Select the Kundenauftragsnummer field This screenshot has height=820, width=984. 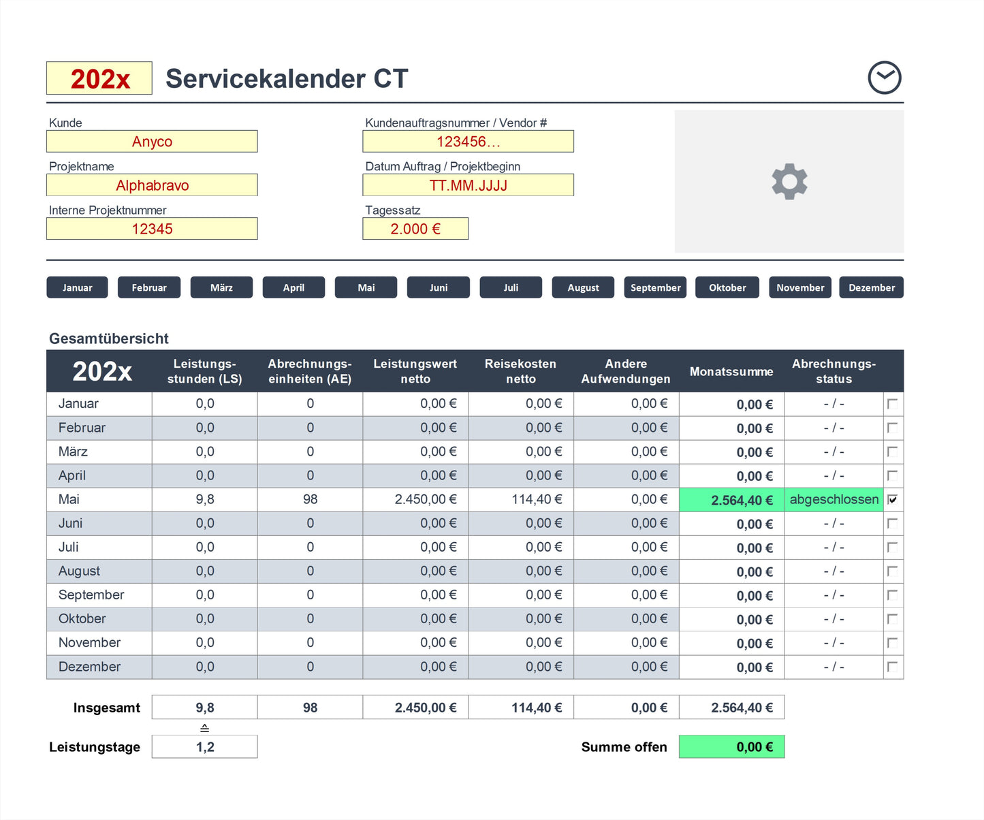click(468, 142)
